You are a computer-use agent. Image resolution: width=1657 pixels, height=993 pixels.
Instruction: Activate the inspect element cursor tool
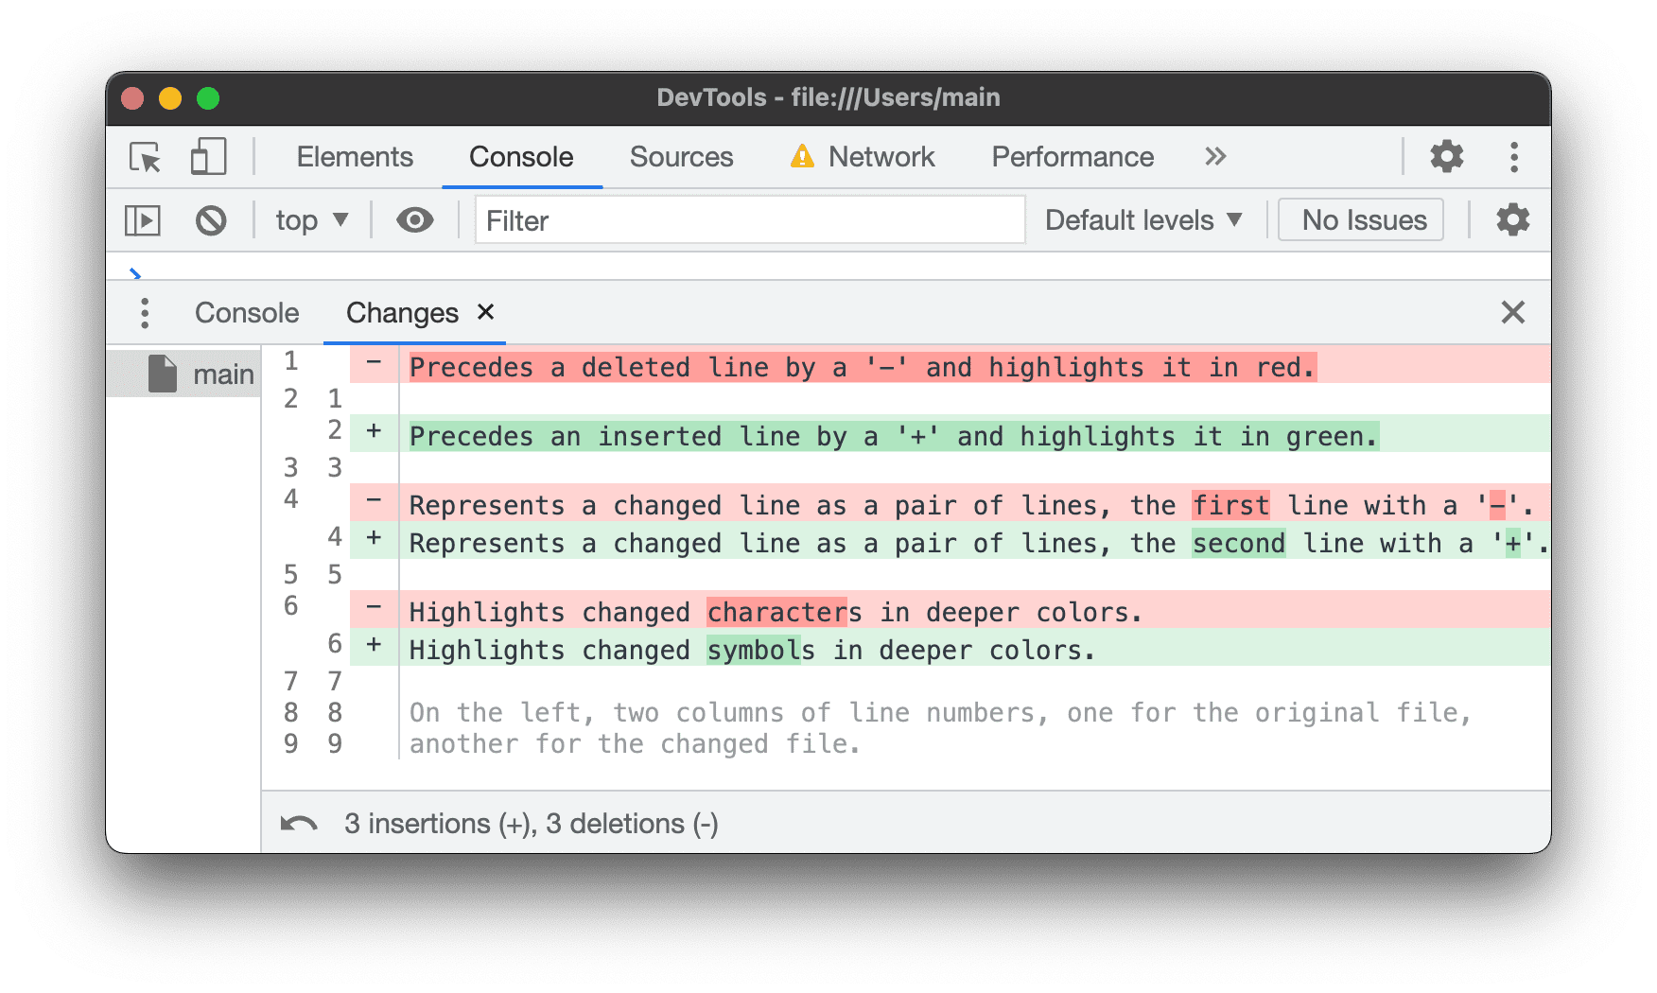point(143,157)
